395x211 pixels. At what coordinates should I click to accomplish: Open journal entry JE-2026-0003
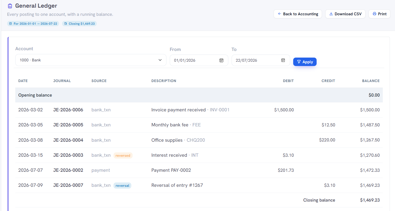point(68,155)
